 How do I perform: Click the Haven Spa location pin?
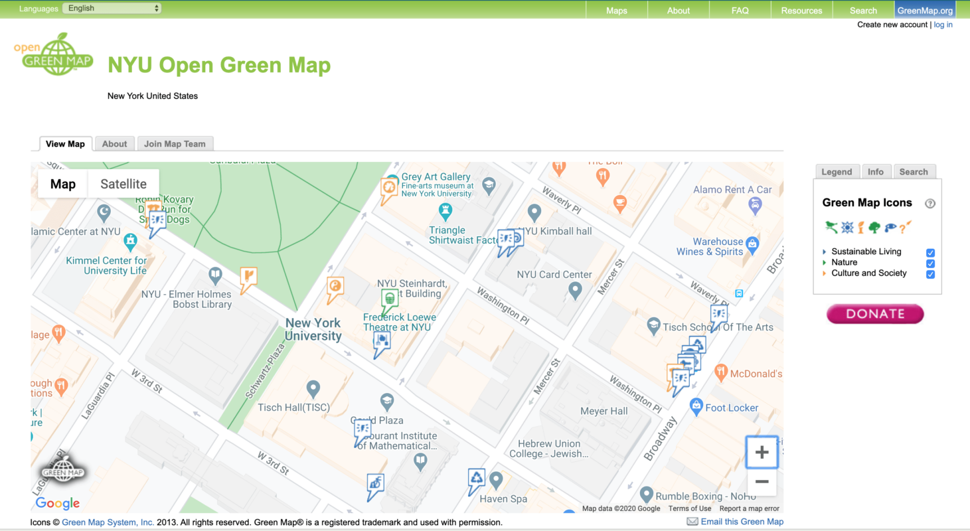pyautogui.click(x=495, y=479)
